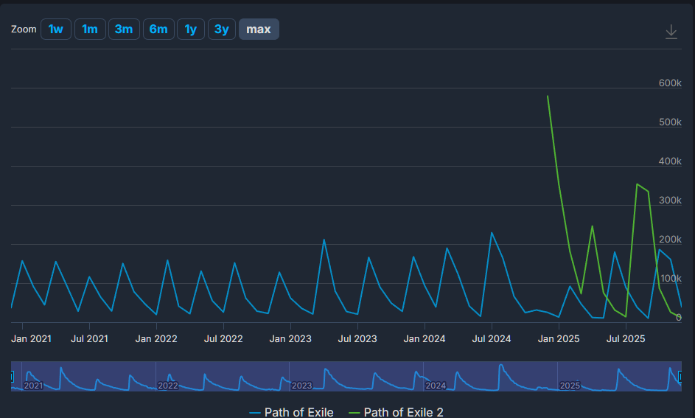The width and height of the screenshot is (695, 418).
Task: Click the Jul 2024 axis label
Action: click(492, 339)
